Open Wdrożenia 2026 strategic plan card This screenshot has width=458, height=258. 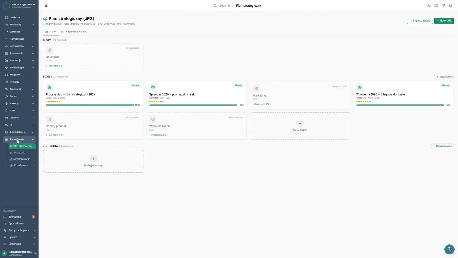[x=403, y=95]
